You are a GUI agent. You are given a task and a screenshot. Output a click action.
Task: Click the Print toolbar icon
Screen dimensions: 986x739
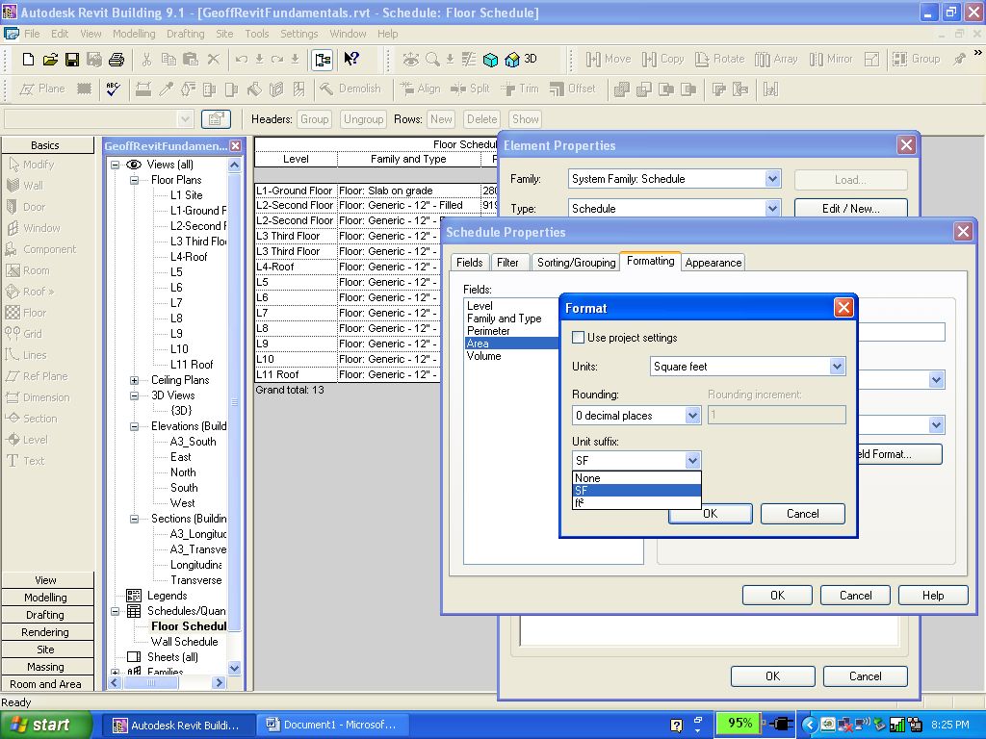pyautogui.click(x=117, y=59)
